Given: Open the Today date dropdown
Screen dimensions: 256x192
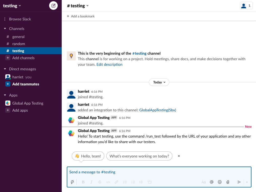Looking at the screenshot, I should (x=159, y=82).
